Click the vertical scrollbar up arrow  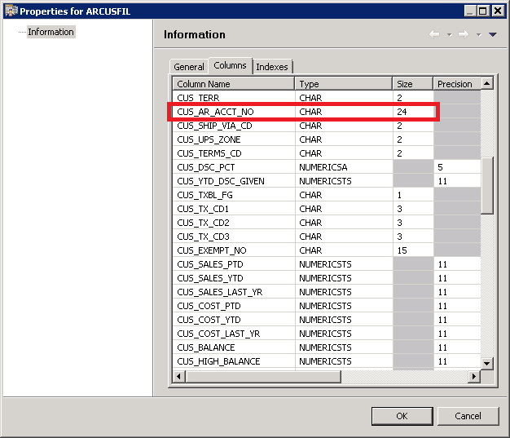pyautogui.click(x=487, y=83)
